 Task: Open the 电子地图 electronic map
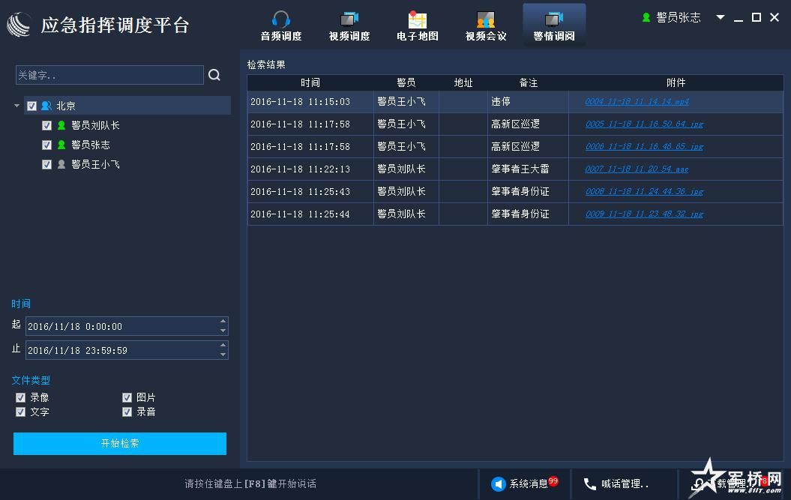pos(418,25)
